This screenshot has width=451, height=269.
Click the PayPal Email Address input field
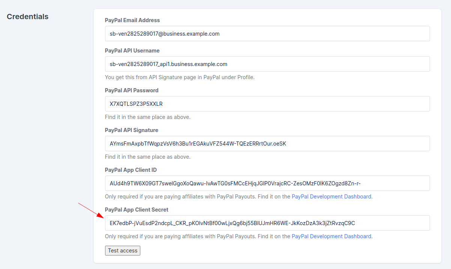tap(267, 34)
